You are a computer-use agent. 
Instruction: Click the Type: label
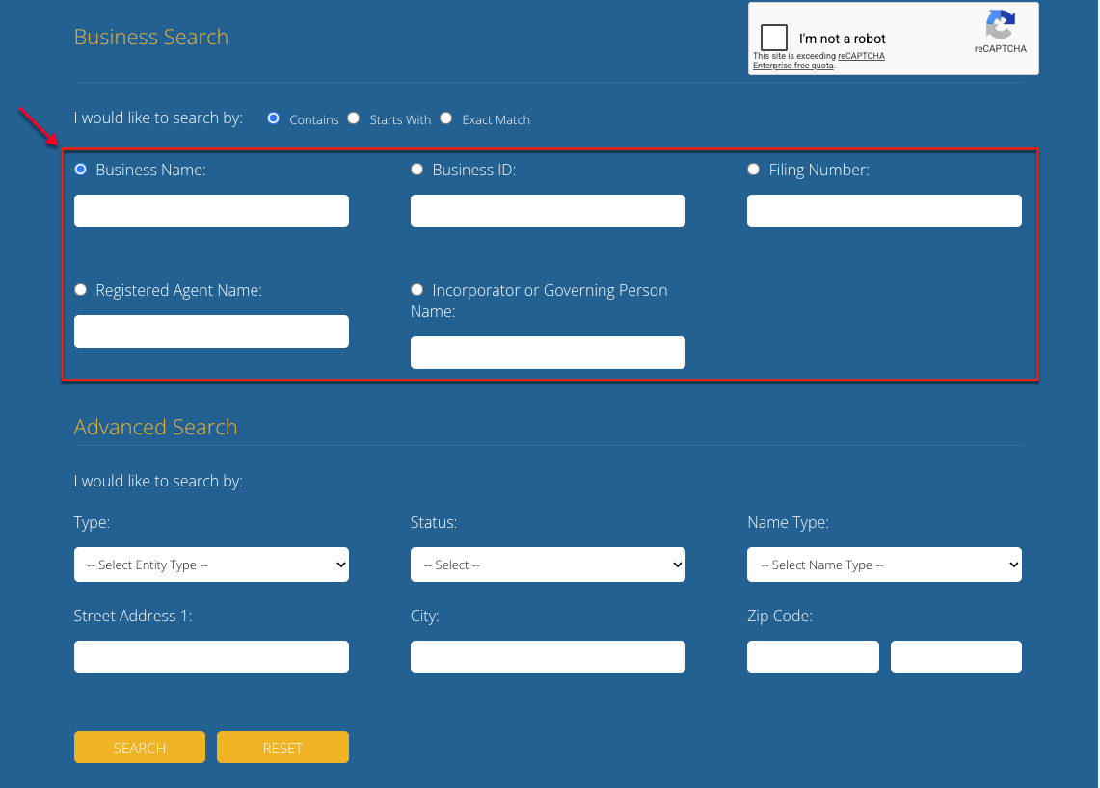click(92, 523)
